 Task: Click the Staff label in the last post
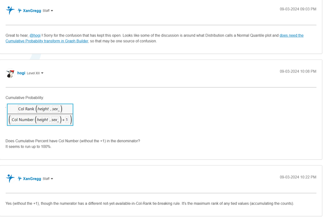click(x=46, y=179)
